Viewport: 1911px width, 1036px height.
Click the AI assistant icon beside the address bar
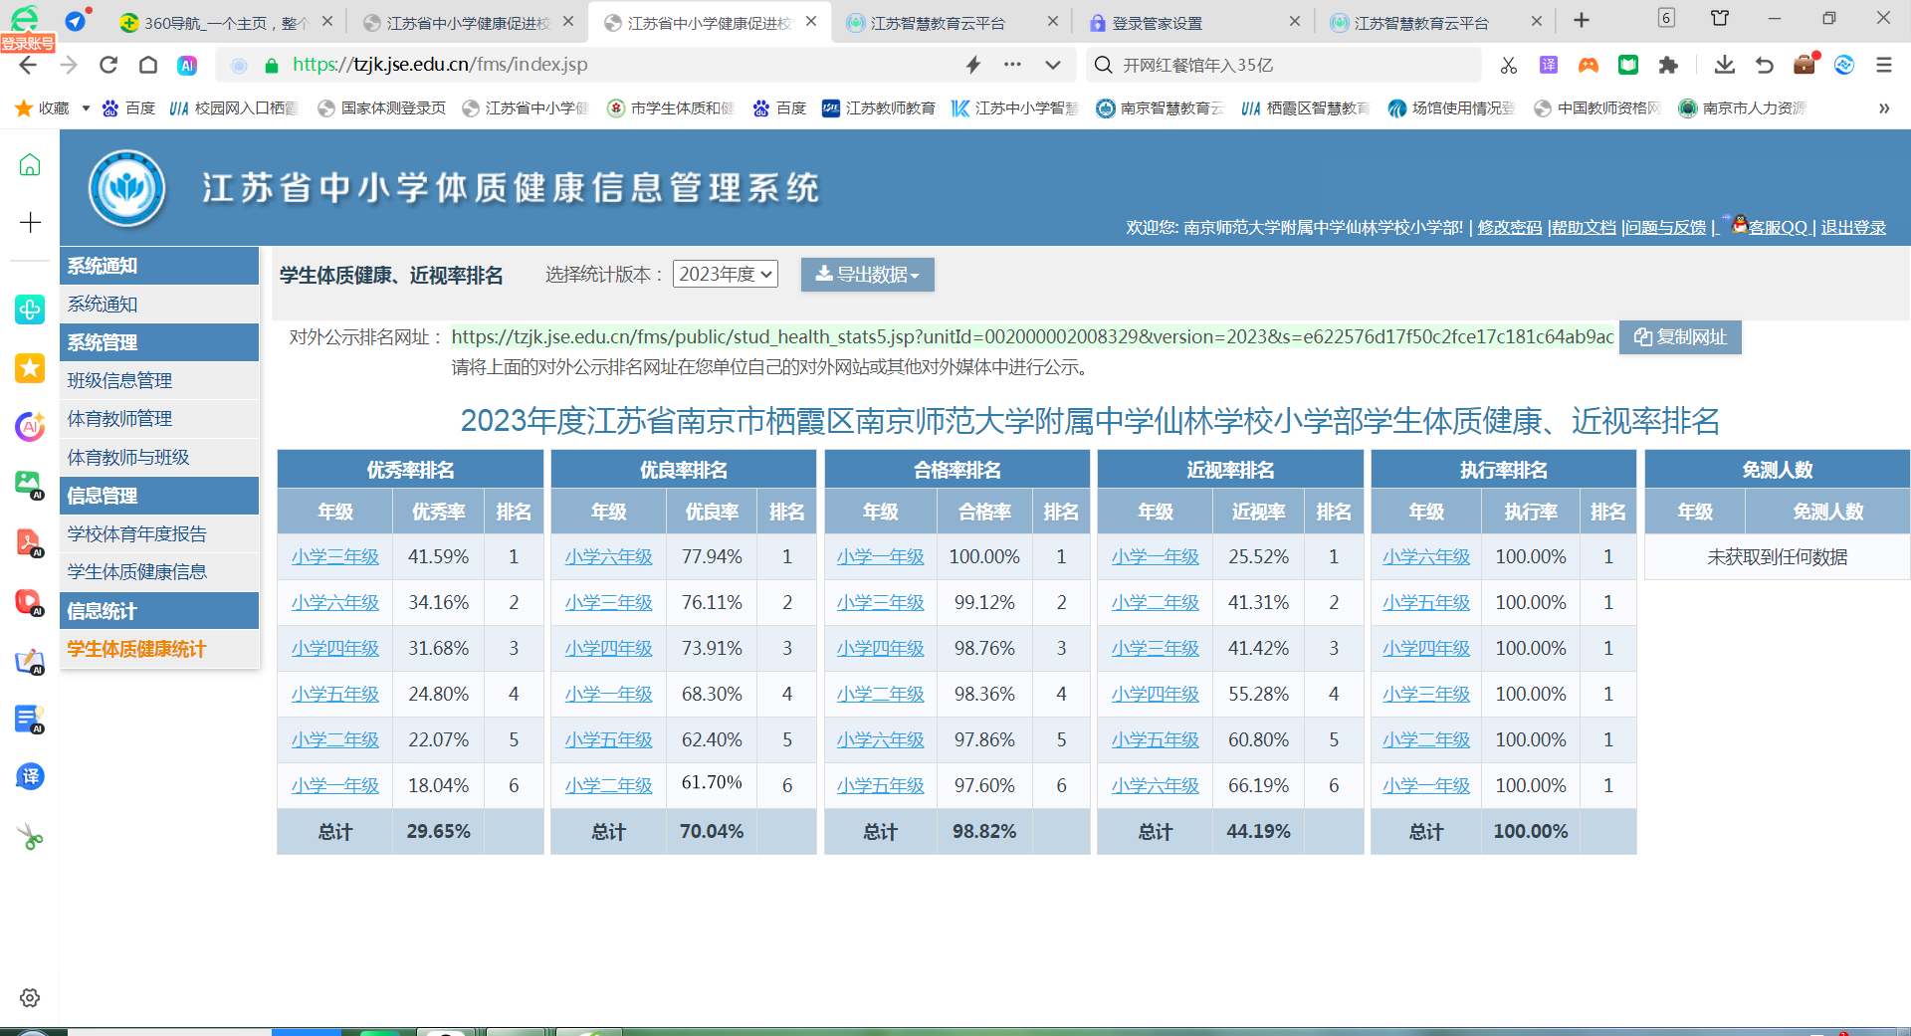tap(187, 65)
